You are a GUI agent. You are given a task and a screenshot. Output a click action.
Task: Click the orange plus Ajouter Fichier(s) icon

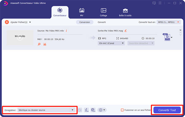7,22
